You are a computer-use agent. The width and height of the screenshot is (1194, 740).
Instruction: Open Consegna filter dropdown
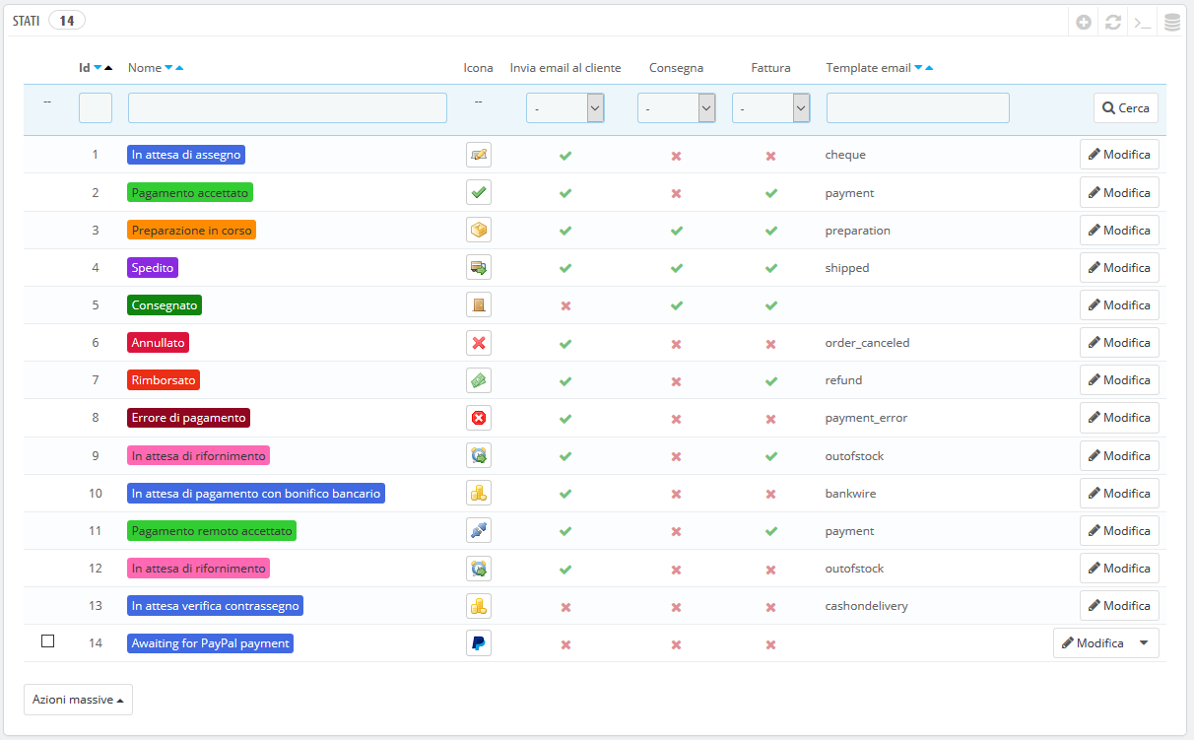click(677, 108)
